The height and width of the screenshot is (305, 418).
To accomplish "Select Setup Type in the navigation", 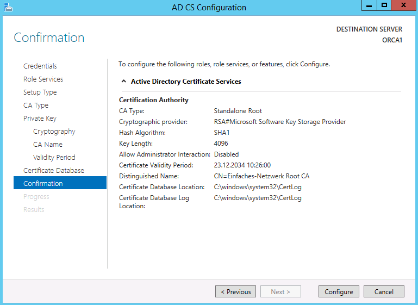I will tap(40, 92).
